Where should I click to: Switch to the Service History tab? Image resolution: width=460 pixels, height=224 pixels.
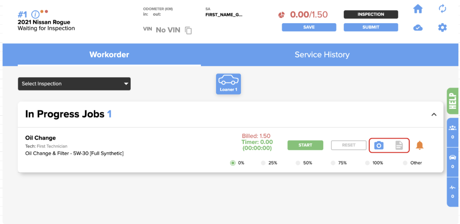point(322,55)
